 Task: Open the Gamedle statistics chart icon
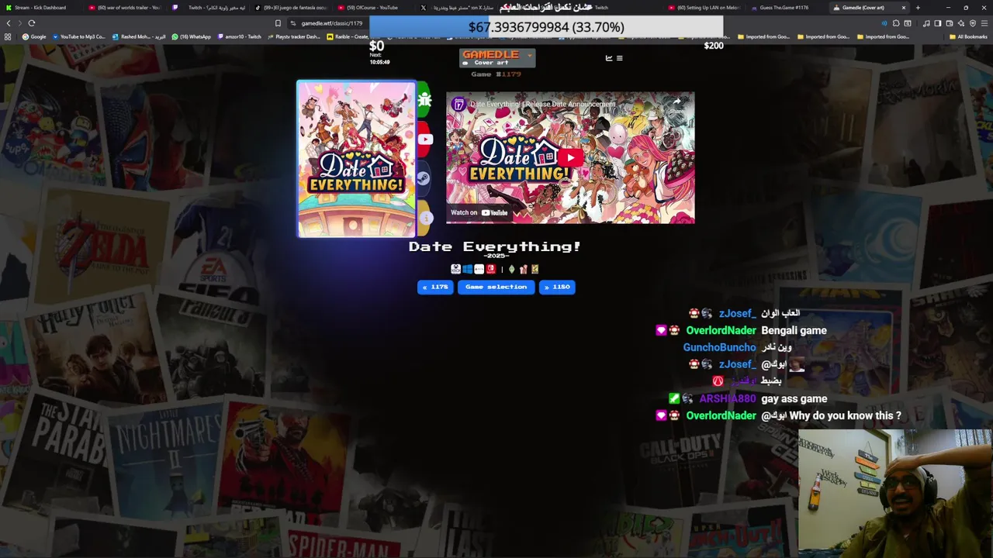pyautogui.click(x=609, y=58)
